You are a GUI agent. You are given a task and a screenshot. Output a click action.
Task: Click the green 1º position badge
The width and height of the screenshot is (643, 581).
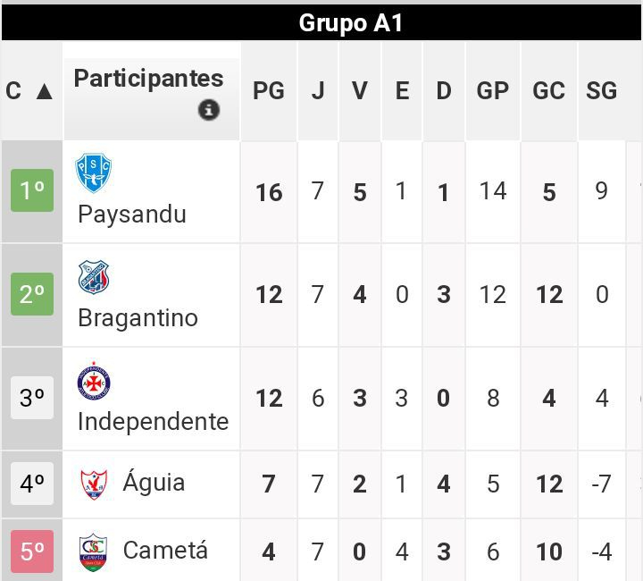coord(32,190)
